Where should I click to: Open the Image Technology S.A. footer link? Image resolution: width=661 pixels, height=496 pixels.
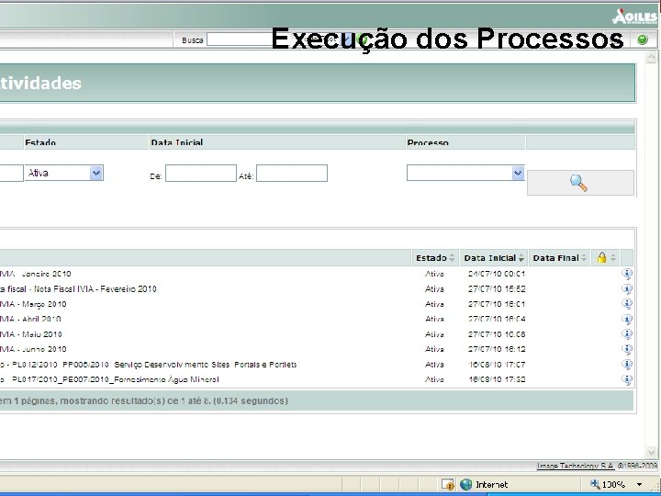pos(575,466)
